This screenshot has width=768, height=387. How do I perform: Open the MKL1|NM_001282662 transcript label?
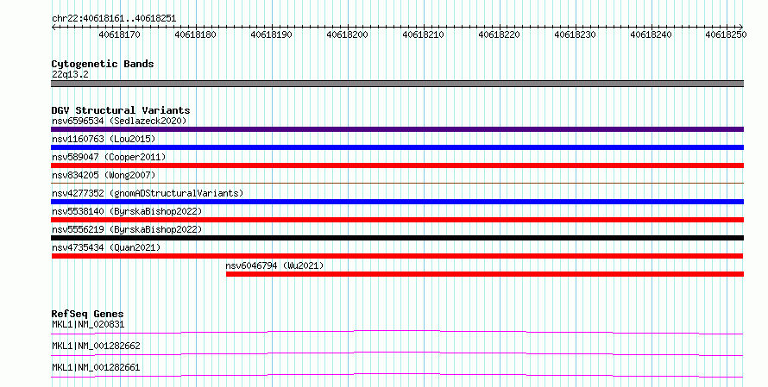96,346
